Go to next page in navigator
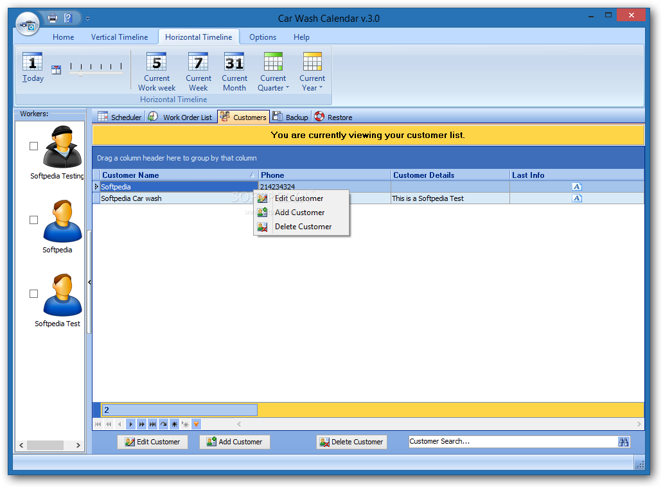This screenshot has height=488, width=663. point(141,424)
